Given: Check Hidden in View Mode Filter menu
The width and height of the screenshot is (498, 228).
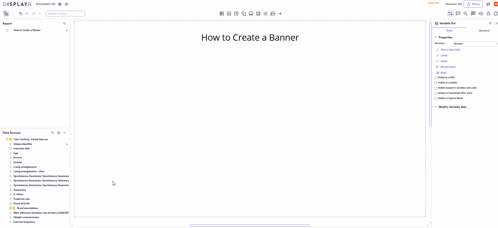Looking at the screenshot, I should (x=436, y=93).
